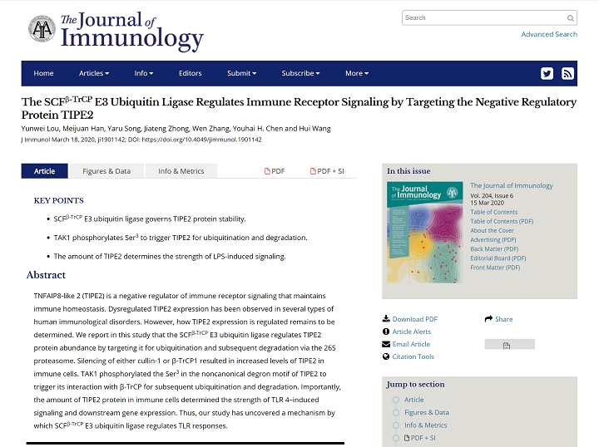Image resolution: width=599 pixels, height=447 pixels.
Task: Open Article Alerts in the sidebar
Action: 411,332
